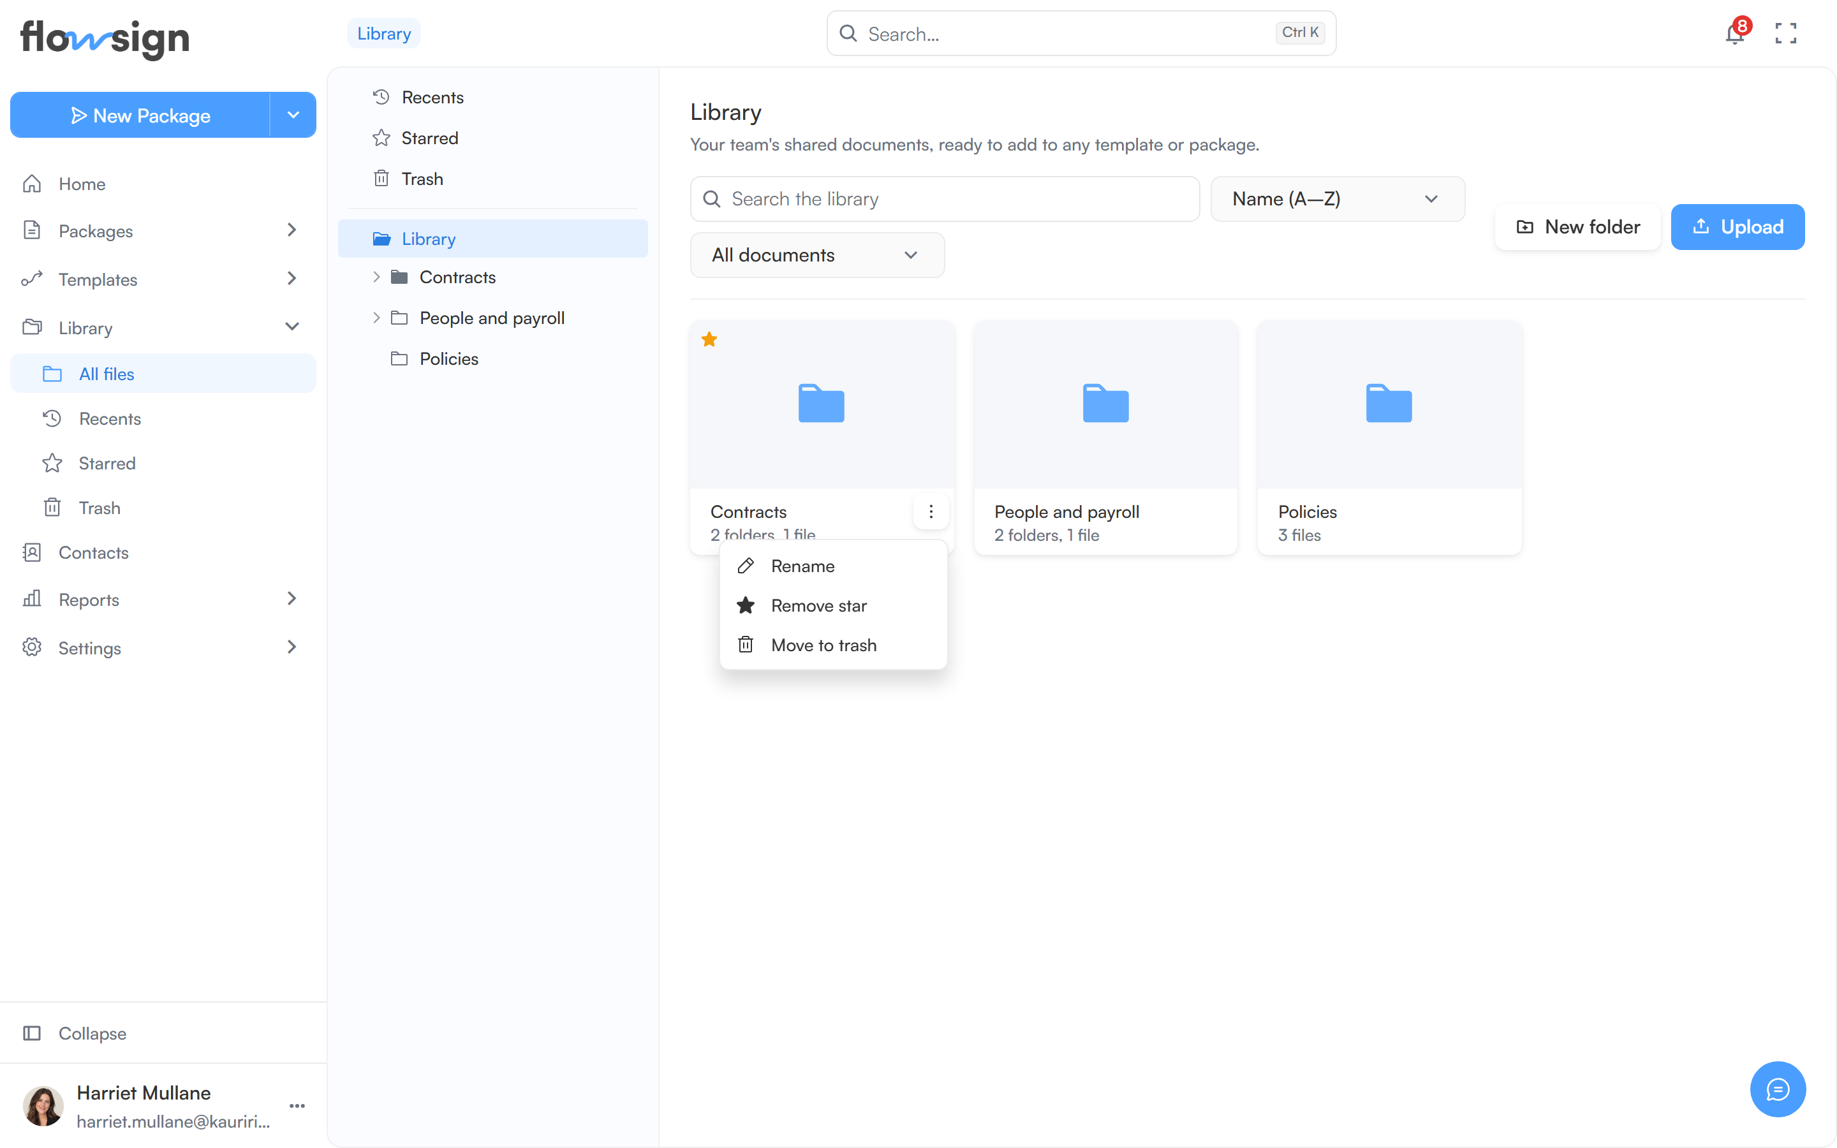Viewport: 1837px width, 1148px height.
Task: Open Trash in the library panel
Action: point(492,179)
